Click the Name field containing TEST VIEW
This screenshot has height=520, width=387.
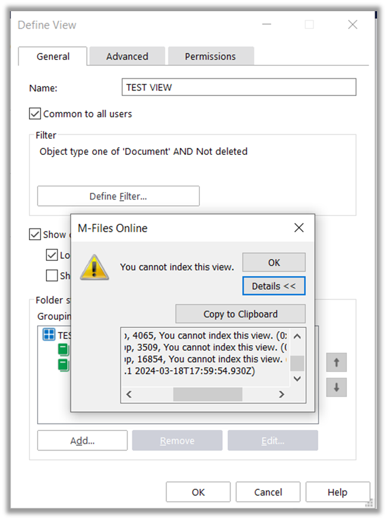coord(239,87)
